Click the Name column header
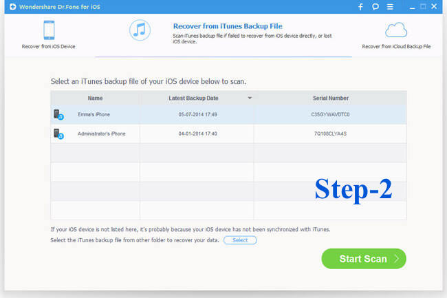The width and height of the screenshot is (447, 298). 95,98
